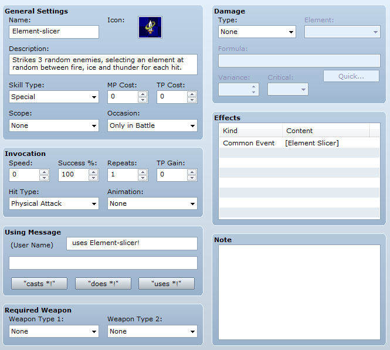
Task: Open the Skill Type dropdown
Action: click(x=54, y=97)
